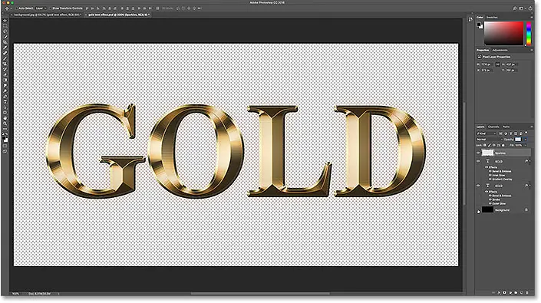This screenshot has width=541, height=303.
Task: Open the Normal blend mode dropdown
Action: pyautogui.click(x=489, y=140)
